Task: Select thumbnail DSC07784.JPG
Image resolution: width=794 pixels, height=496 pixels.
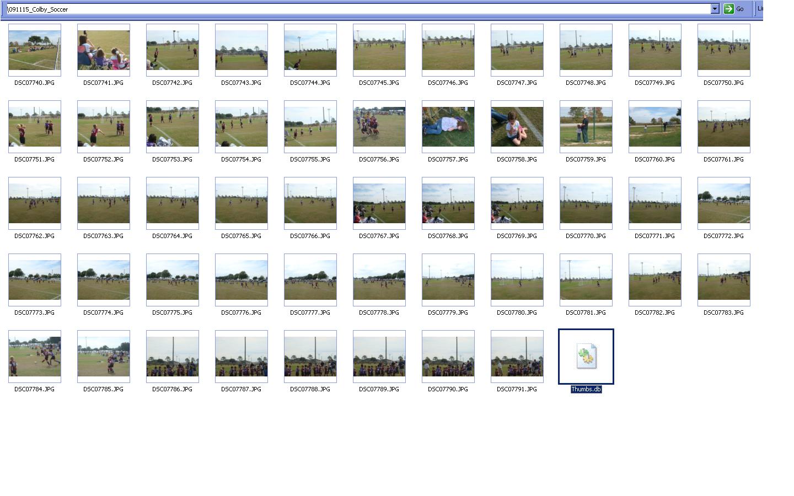Action: (35, 357)
